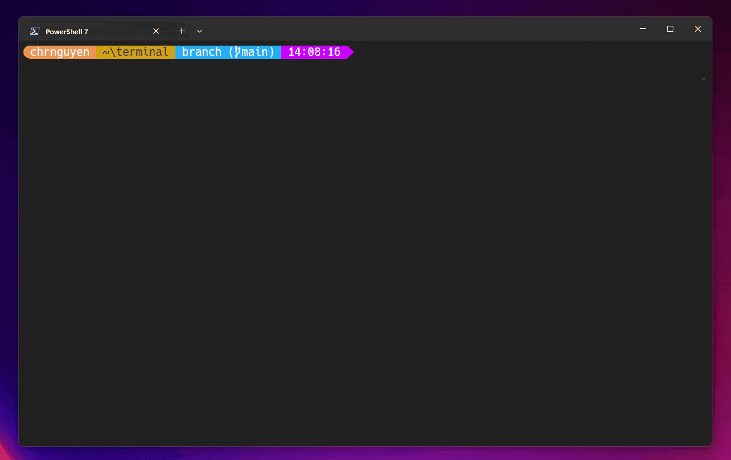The width and height of the screenshot is (731, 460).
Task: Maximize the terminal window
Action: pos(670,29)
